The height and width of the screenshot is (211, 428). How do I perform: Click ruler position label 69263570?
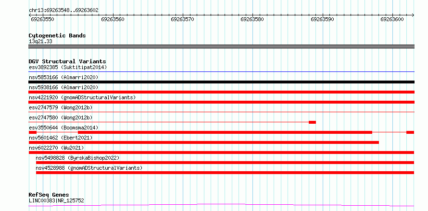click(183, 19)
